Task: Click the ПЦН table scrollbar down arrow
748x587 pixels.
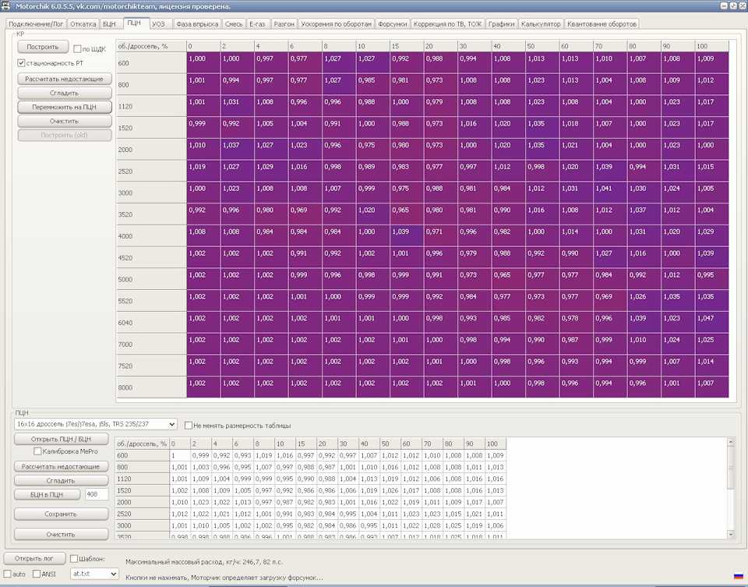Action: point(730,535)
